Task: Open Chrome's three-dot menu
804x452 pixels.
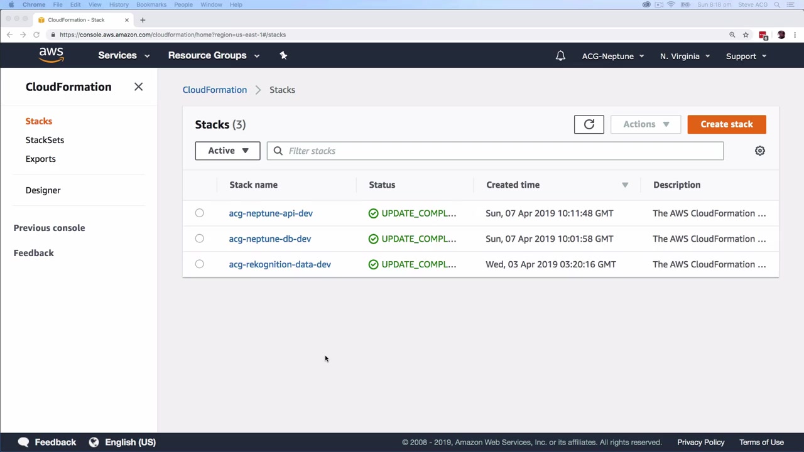Action: click(x=795, y=35)
